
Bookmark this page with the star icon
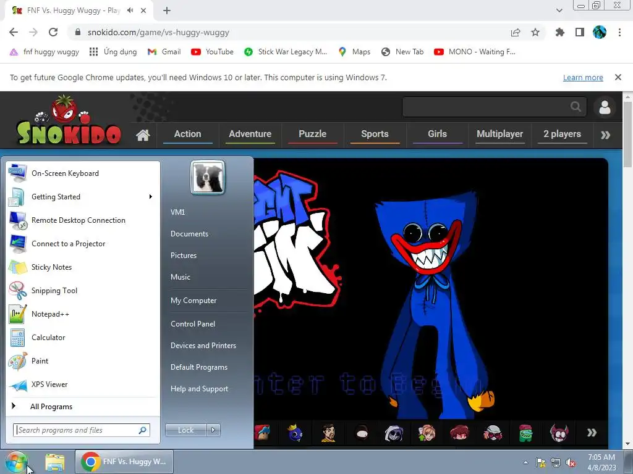(x=535, y=32)
